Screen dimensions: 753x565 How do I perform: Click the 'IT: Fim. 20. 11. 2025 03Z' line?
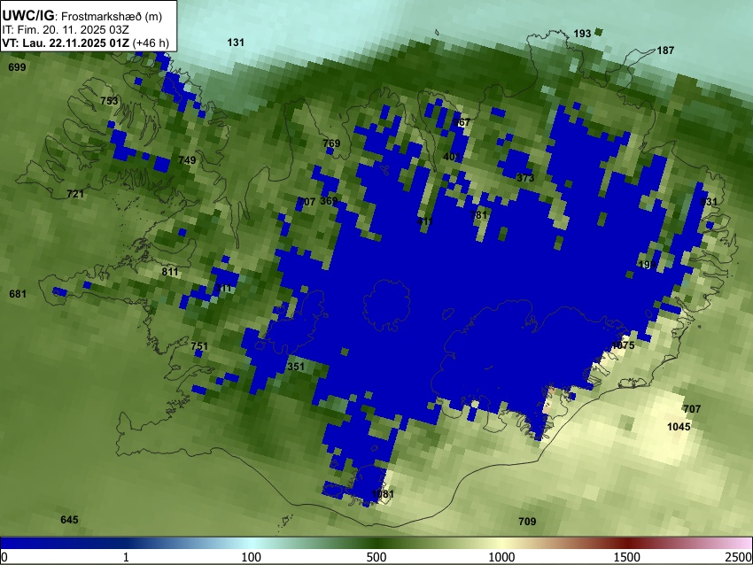tap(66, 30)
